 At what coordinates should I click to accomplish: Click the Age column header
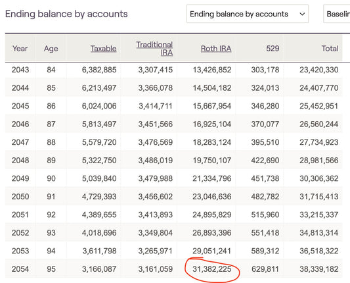pyautogui.click(x=51, y=49)
